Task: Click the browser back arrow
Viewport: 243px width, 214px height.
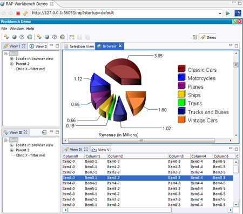Action: pos(3,13)
